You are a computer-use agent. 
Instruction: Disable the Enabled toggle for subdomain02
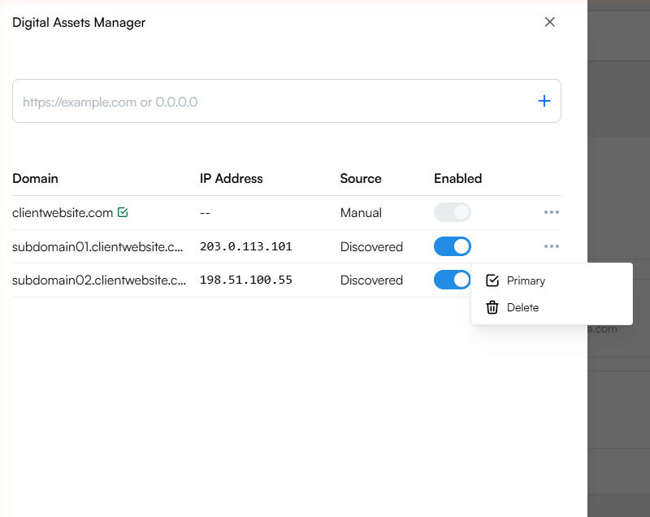pos(453,280)
